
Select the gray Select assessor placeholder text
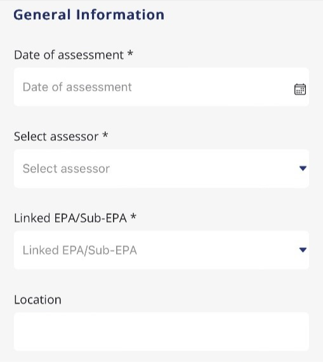pos(66,169)
